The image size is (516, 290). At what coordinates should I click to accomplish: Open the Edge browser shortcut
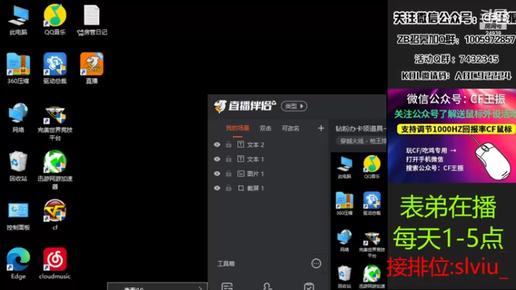(18, 264)
